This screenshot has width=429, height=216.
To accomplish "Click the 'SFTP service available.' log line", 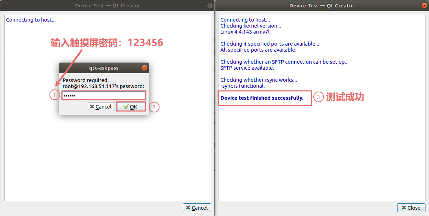I will point(247,68).
